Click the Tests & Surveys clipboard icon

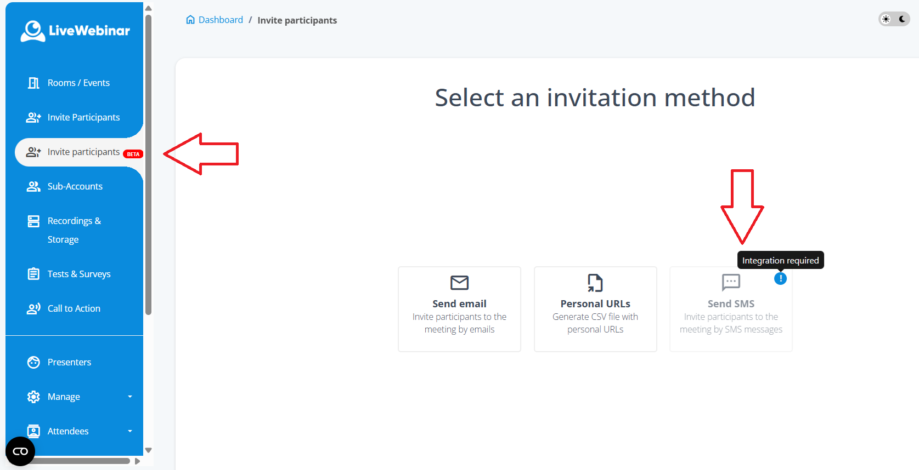click(x=33, y=274)
